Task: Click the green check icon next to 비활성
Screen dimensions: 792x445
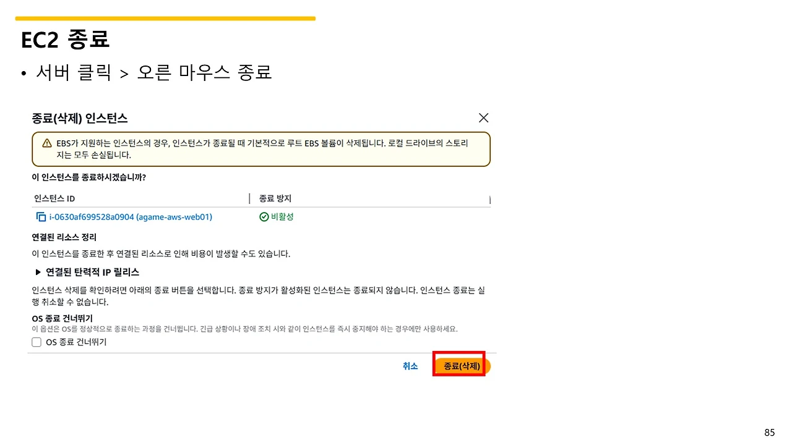Action: tap(264, 217)
